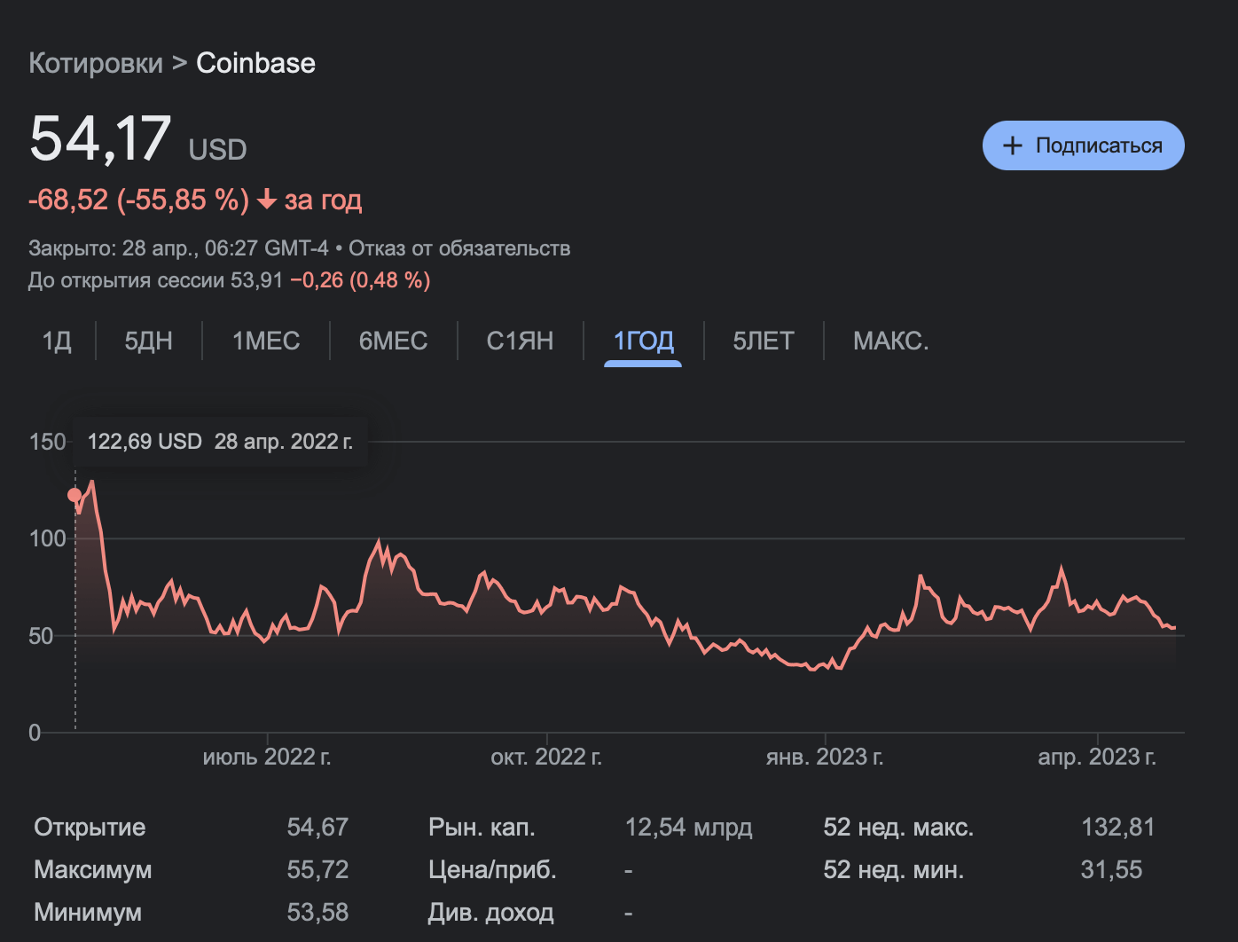Switch to the 5ЛЕТ range tab
This screenshot has height=942, width=1238.
pos(763,341)
